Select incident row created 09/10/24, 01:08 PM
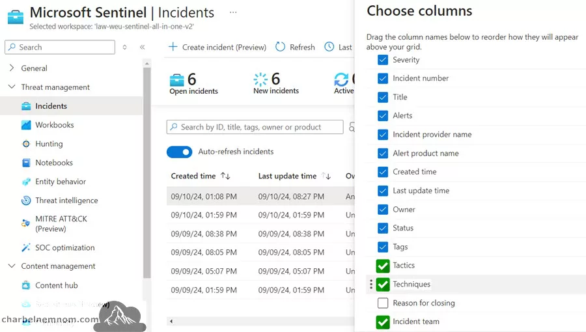 [260, 197]
